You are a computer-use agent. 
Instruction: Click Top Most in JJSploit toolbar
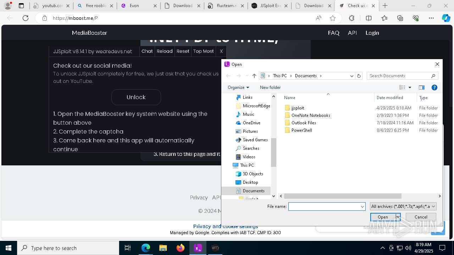coord(203,51)
